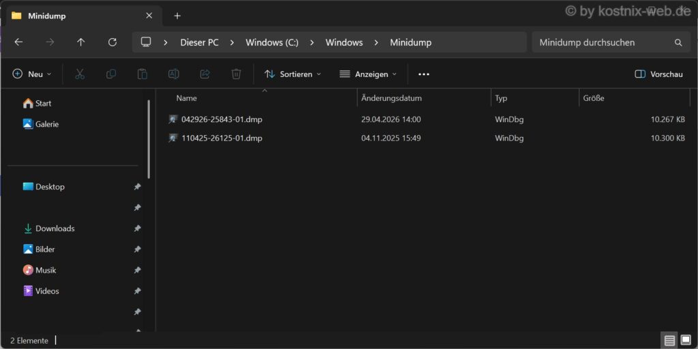Image resolution: width=698 pixels, height=349 pixels.
Task: Switch to large thumbnails view in status bar
Action: point(686,341)
